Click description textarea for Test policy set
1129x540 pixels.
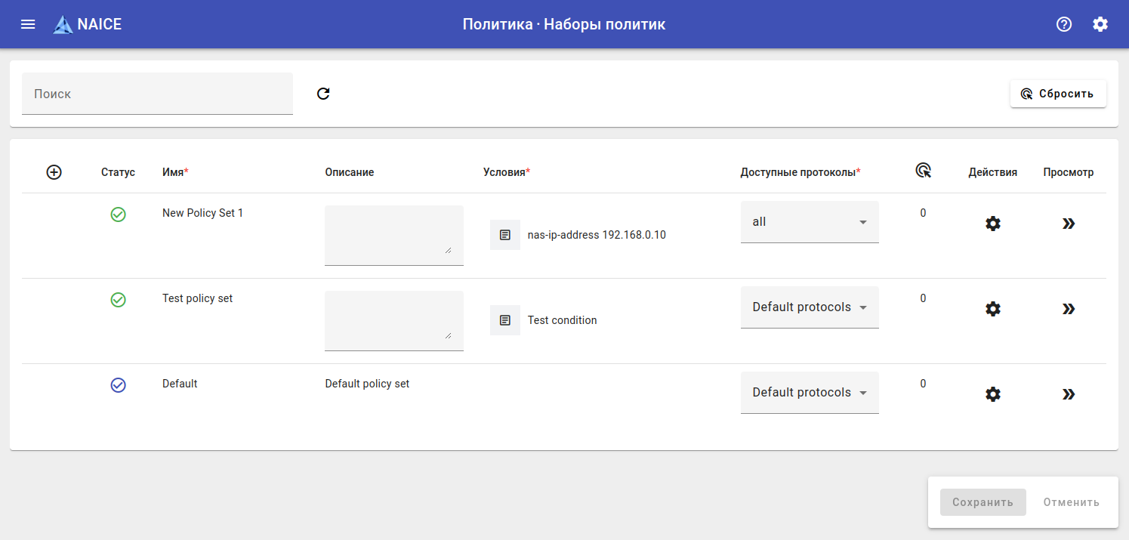393,319
